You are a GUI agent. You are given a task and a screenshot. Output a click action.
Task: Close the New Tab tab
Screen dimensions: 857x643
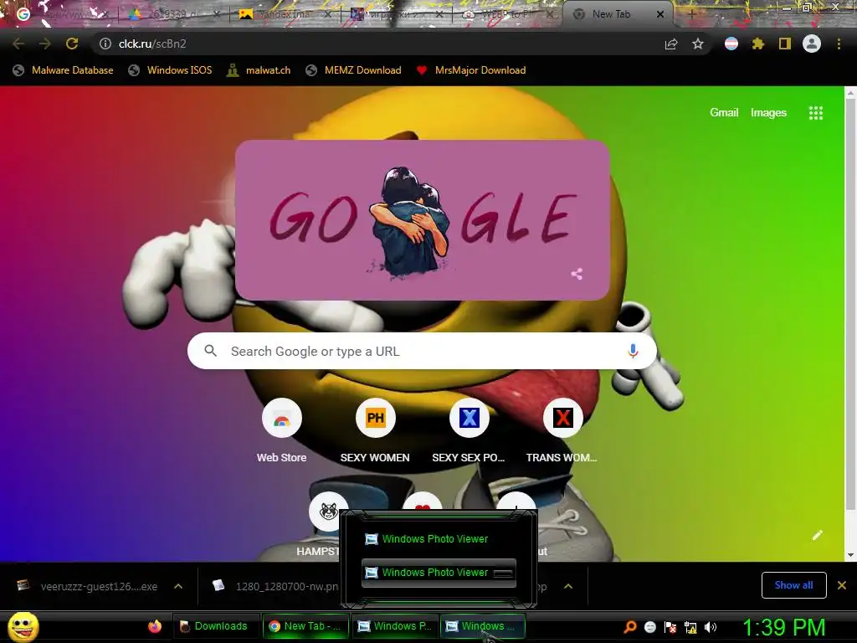[660, 14]
